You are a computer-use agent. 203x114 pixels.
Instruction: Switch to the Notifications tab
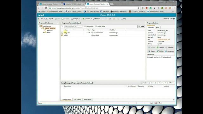click(x=88, y=99)
